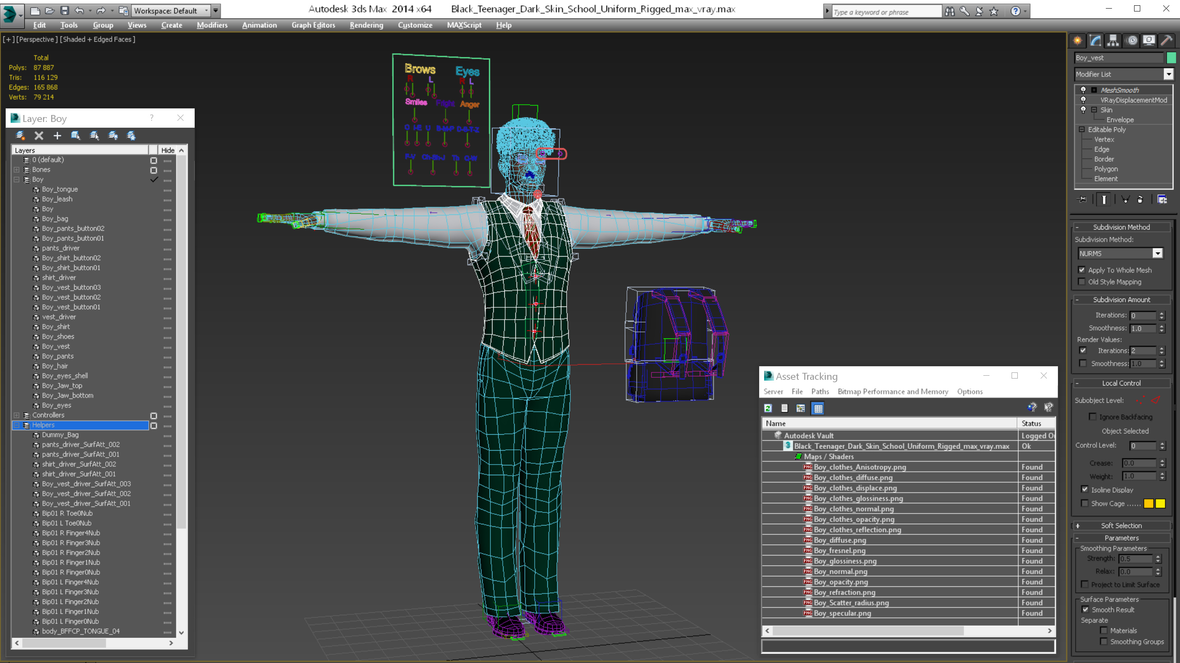Screen dimensions: 1180x663
Task: Open Bitmap Performance and Memory menu
Action: coord(893,392)
